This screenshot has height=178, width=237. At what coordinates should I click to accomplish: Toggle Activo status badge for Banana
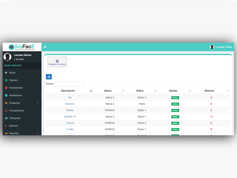(x=175, y=104)
